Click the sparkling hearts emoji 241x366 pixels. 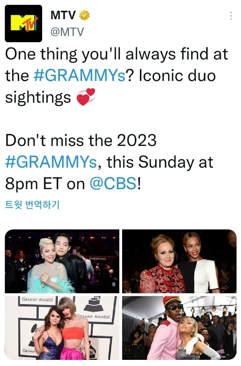[85, 97]
